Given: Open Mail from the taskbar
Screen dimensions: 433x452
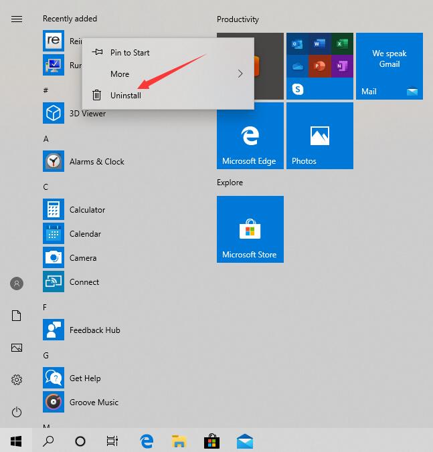Looking at the screenshot, I should (245, 441).
